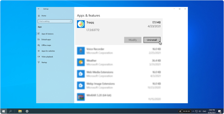The image size is (224, 114).
Task: Click the Traqq app icon
Action: 81,24
